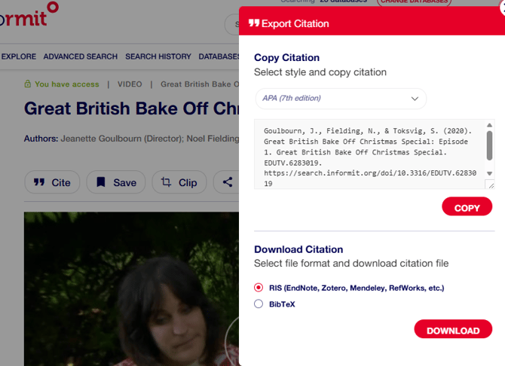Open the APA (7th edition) style dropdown
The height and width of the screenshot is (366, 505).
(x=341, y=99)
